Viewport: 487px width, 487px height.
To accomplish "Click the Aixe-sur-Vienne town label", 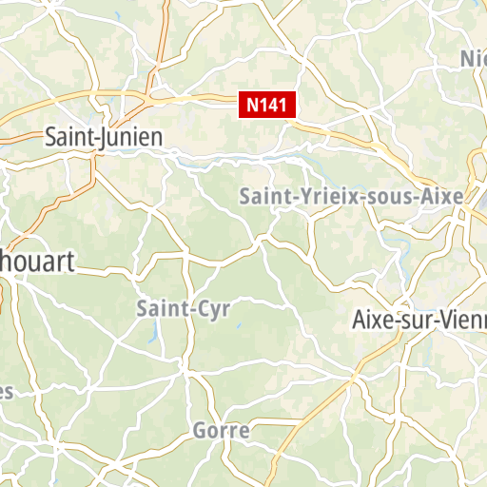I will point(419,321).
